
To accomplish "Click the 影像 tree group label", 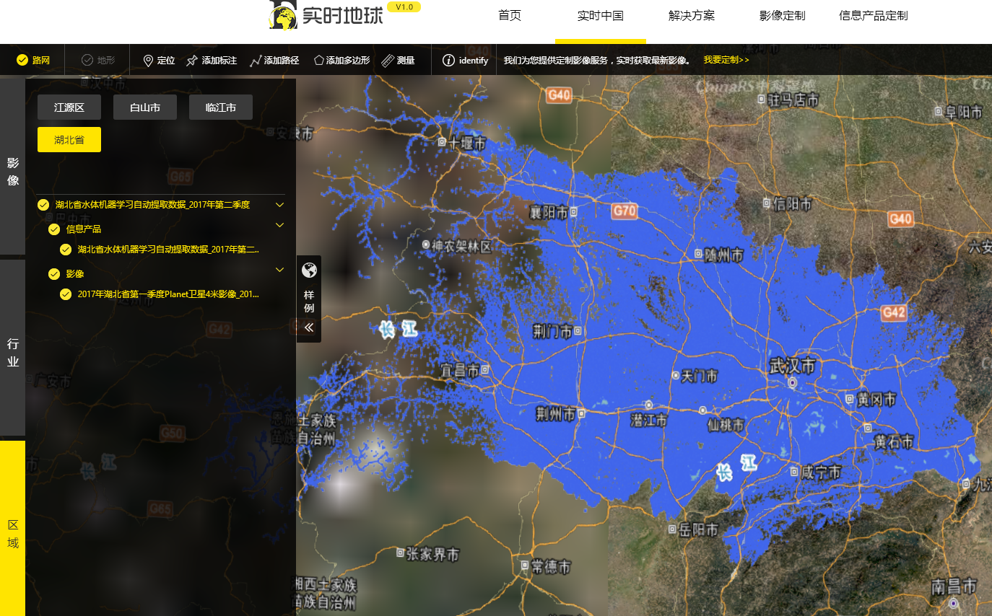I will (75, 274).
